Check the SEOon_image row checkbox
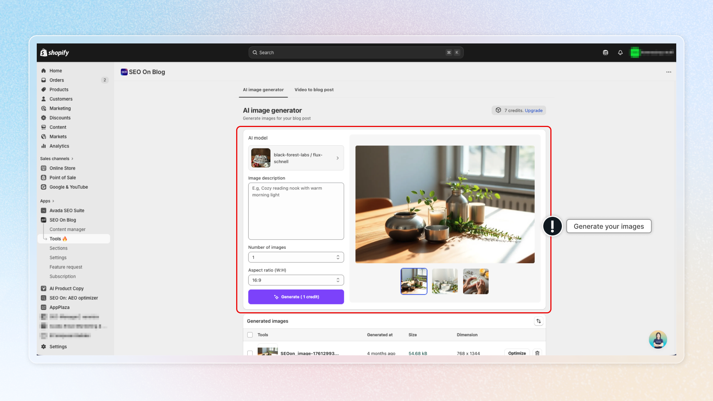The image size is (713, 401). (x=250, y=353)
